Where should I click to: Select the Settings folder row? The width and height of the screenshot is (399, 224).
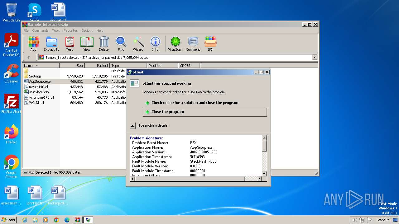click(75, 76)
